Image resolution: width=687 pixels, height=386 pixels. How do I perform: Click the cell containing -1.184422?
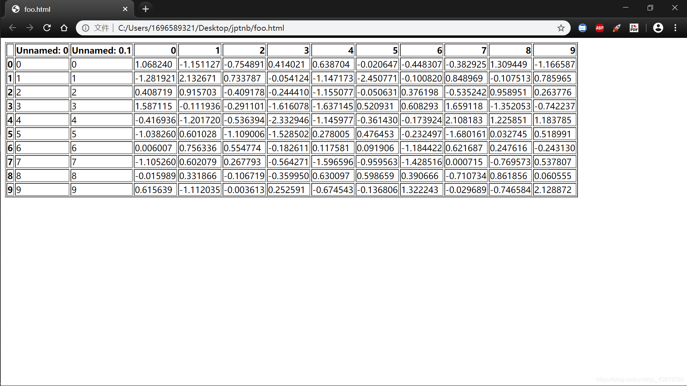(x=422, y=148)
